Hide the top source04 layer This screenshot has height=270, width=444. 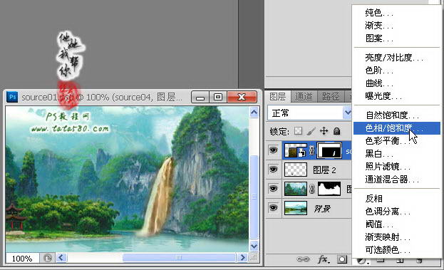point(273,150)
